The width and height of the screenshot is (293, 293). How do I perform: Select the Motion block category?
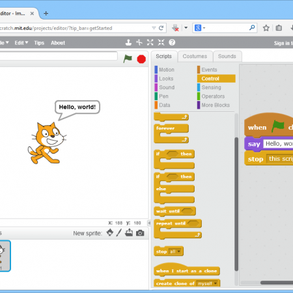[x=167, y=70]
